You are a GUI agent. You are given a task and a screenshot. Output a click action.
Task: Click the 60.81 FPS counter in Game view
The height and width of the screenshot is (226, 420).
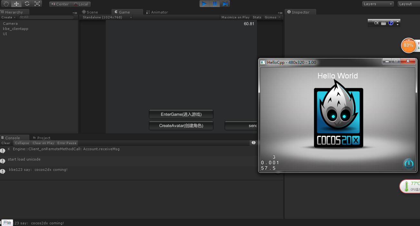pos(249,24)
